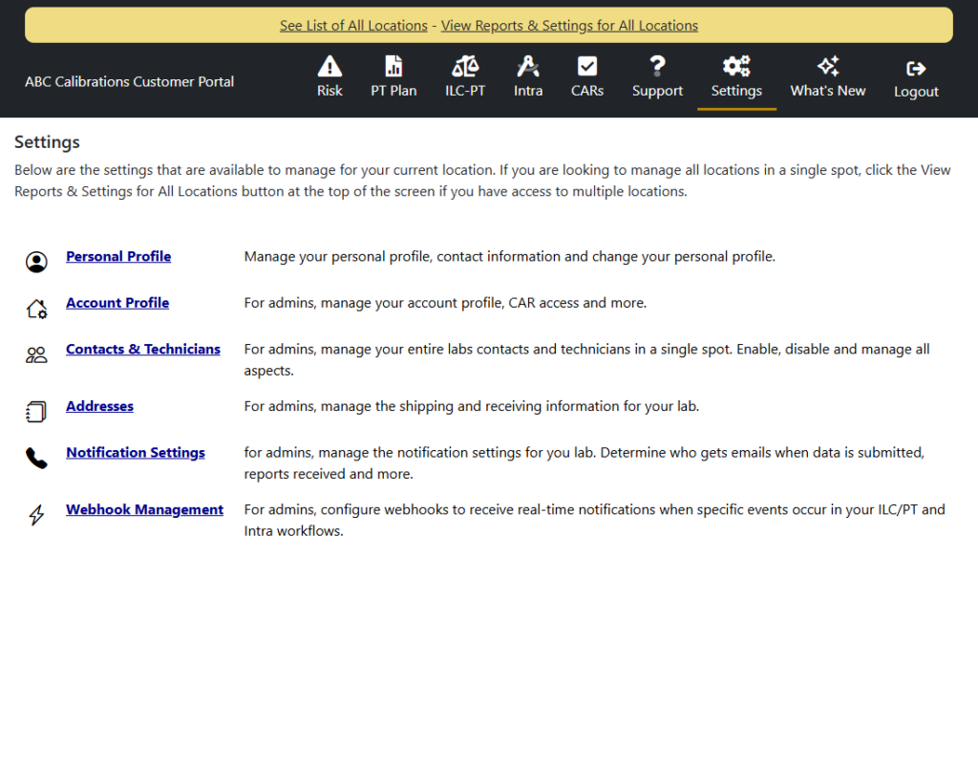Click the Logout arrow icon

tap(916, 68)
